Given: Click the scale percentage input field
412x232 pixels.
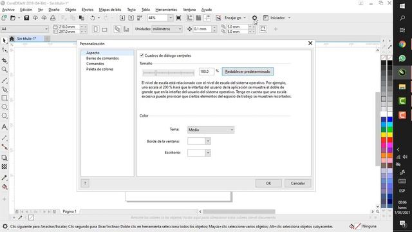Looking at the screenshot, I should tap(206, 72).
